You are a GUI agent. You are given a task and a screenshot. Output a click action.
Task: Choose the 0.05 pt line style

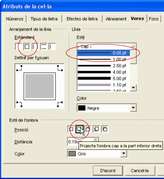point(103,53)
